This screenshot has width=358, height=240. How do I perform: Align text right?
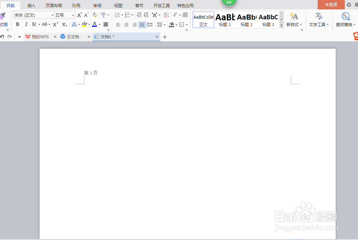(135, 25)
